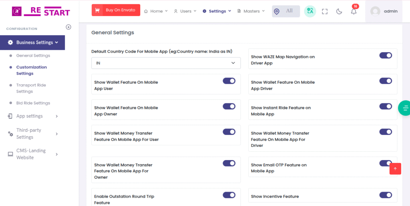The width and height of the screenshot is (410, 206).
Task: Open the Default Country Code dropdown
Action: coord(166,63)
